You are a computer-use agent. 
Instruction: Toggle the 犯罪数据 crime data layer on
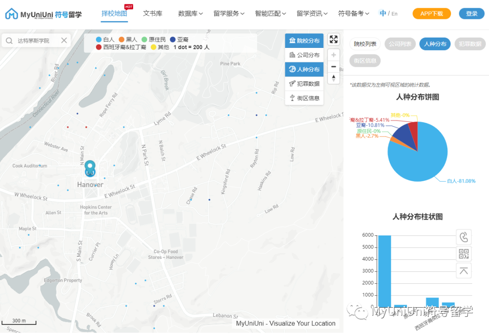(x=304, y=84)
